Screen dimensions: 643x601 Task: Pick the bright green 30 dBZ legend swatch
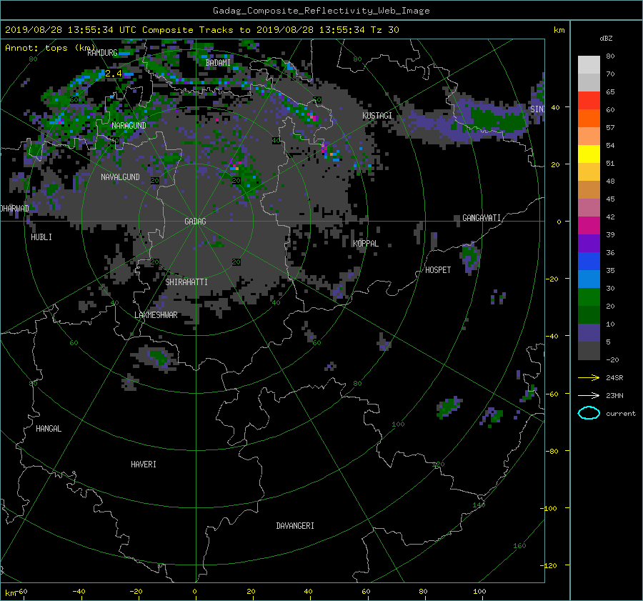589,297
